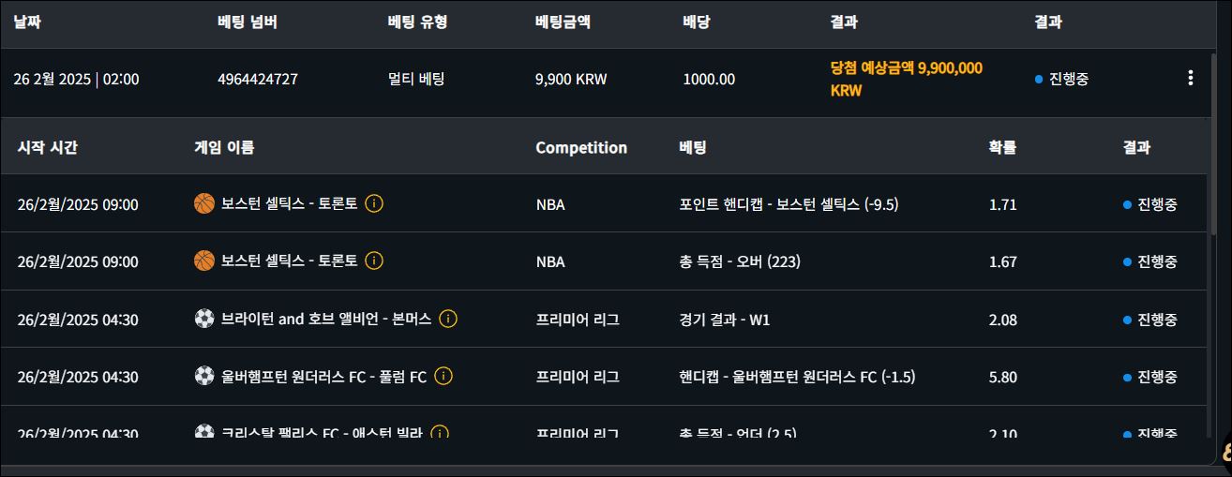Click the multi-bet 진행중 status indicator
Image resolution: width=1232 pixels, height=477 pixels.
(x=1061, y=80)
